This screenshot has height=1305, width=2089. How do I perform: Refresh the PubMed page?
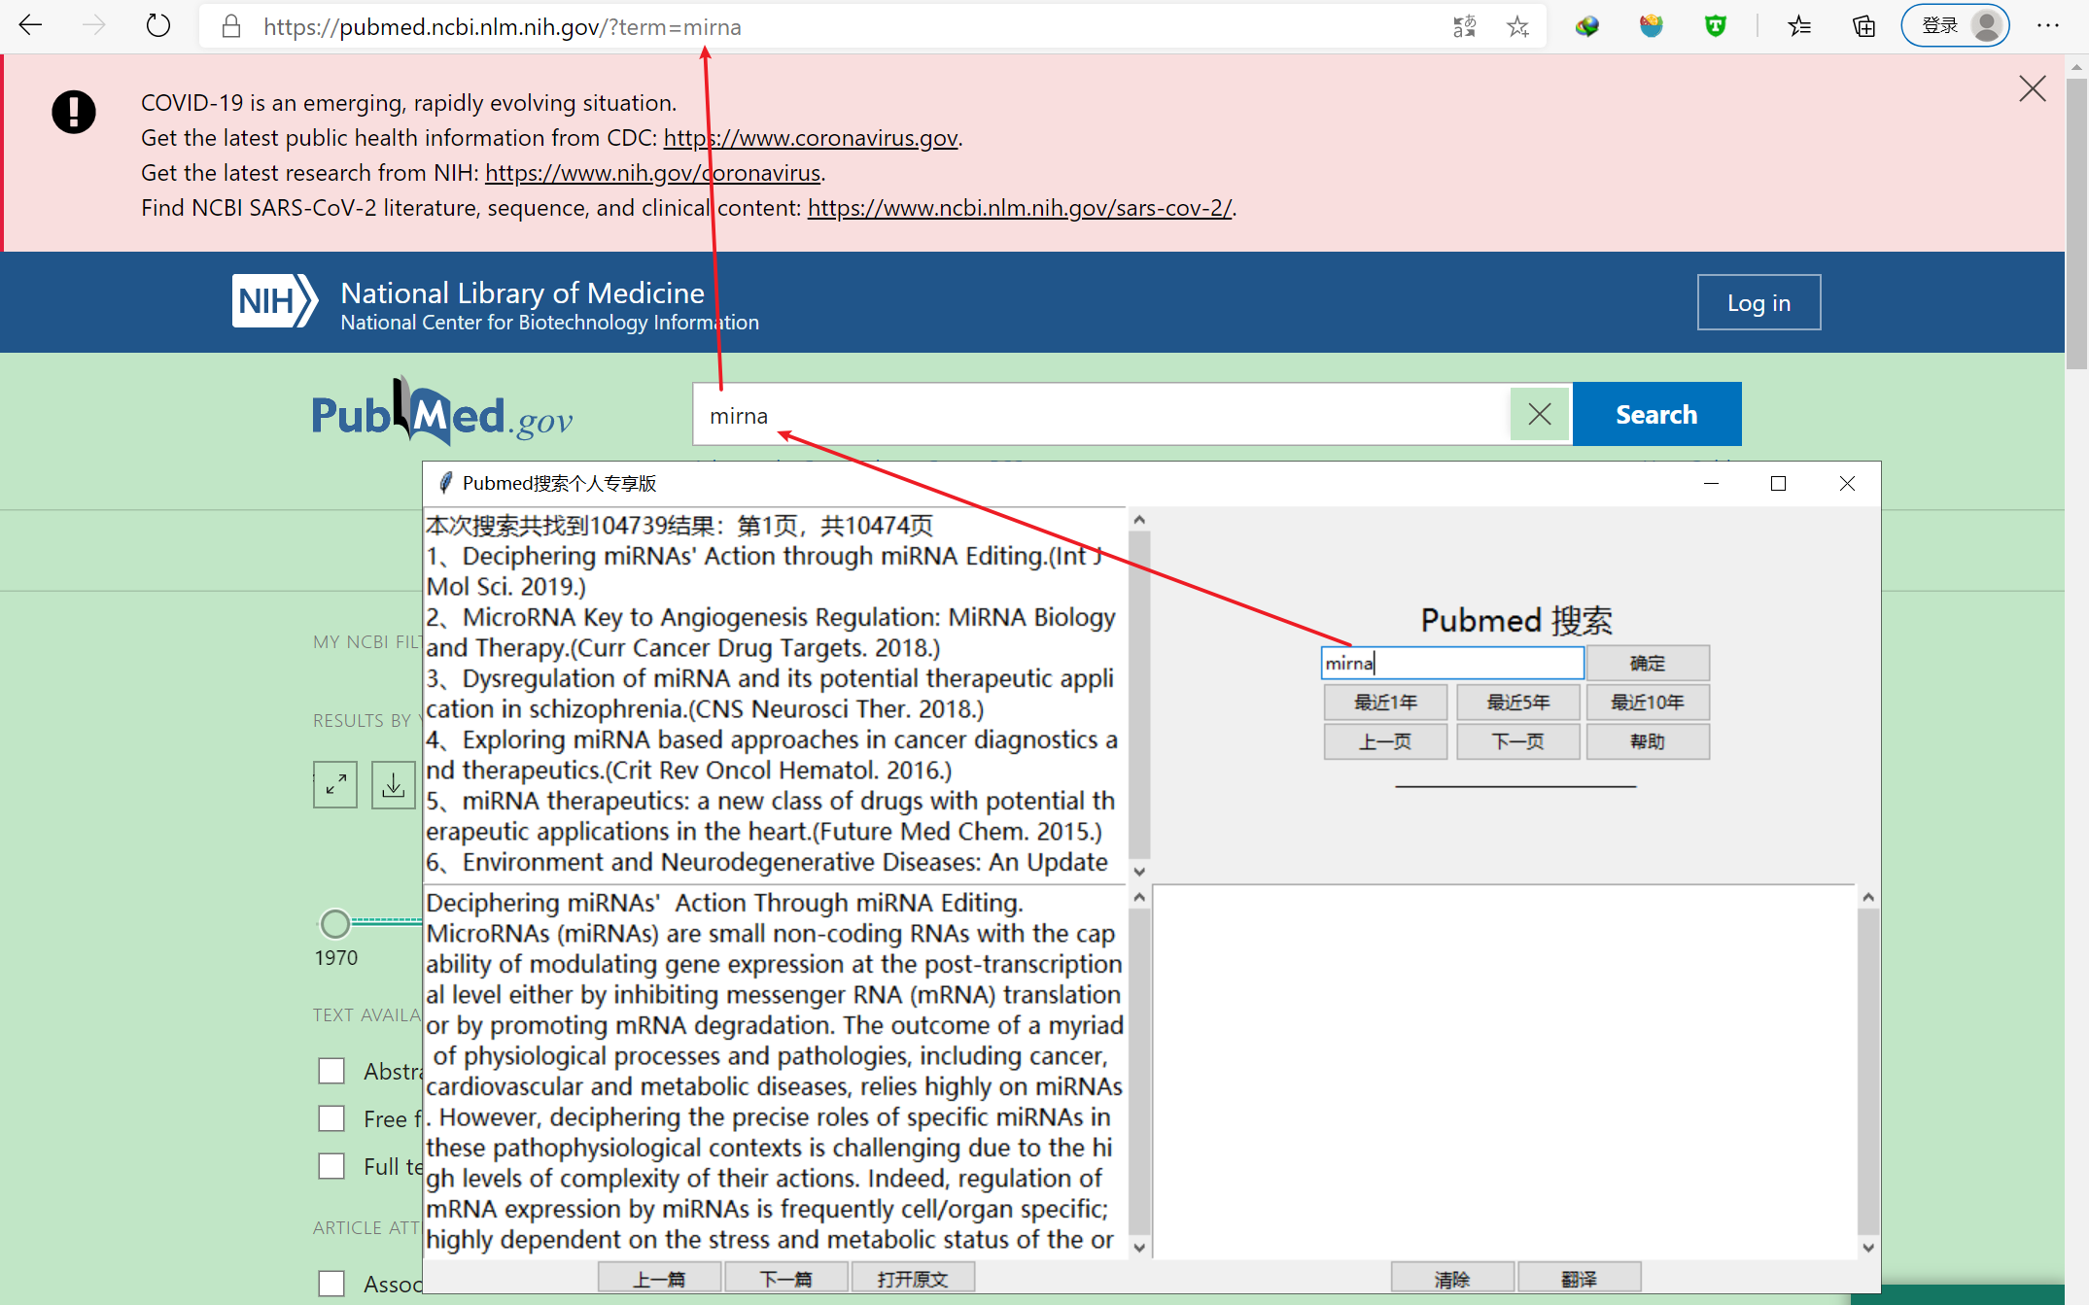click(156, 24)
